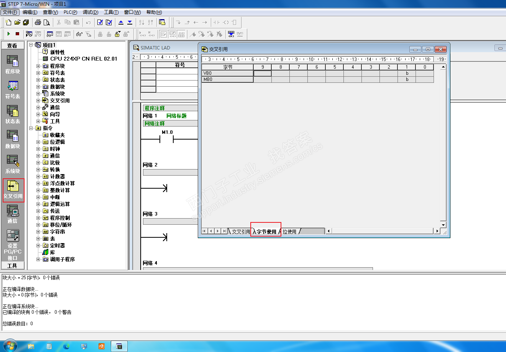This screenshot has width=506, height=352.
Task: Open the PLC(P) menu
Action: tap(71, 12)
